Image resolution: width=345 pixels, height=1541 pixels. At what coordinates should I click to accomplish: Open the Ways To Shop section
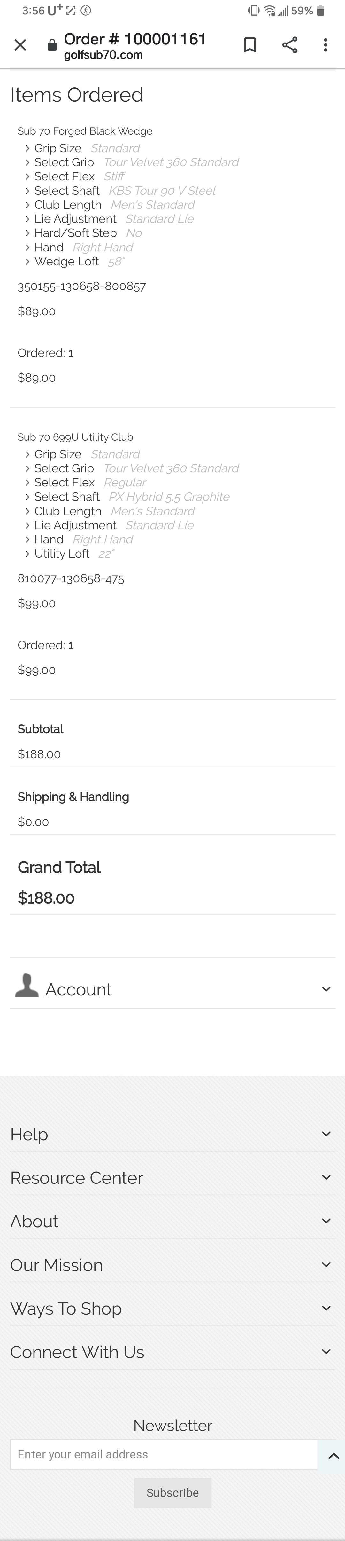326,1308
